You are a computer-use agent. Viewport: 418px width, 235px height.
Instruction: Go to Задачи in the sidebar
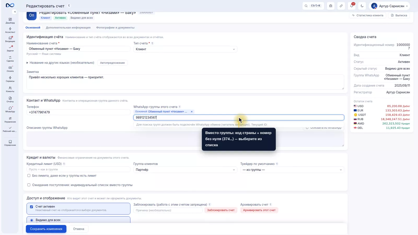(10, 49)
